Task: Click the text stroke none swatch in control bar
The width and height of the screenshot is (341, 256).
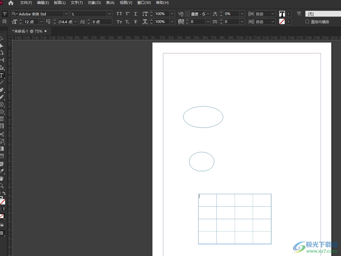Action: (282, 21)
